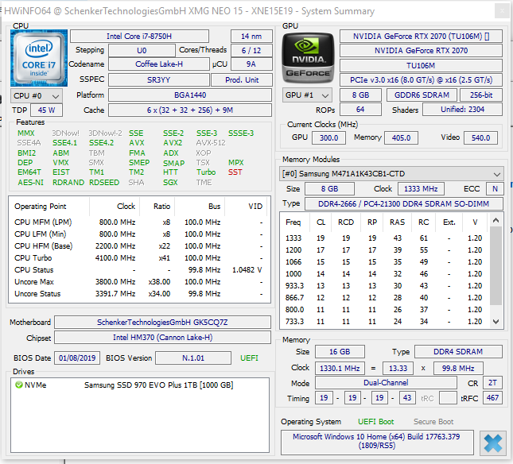Click the CPU HFM (Base) row
Viewport: 513px width, 464px height.
[139, 246]
